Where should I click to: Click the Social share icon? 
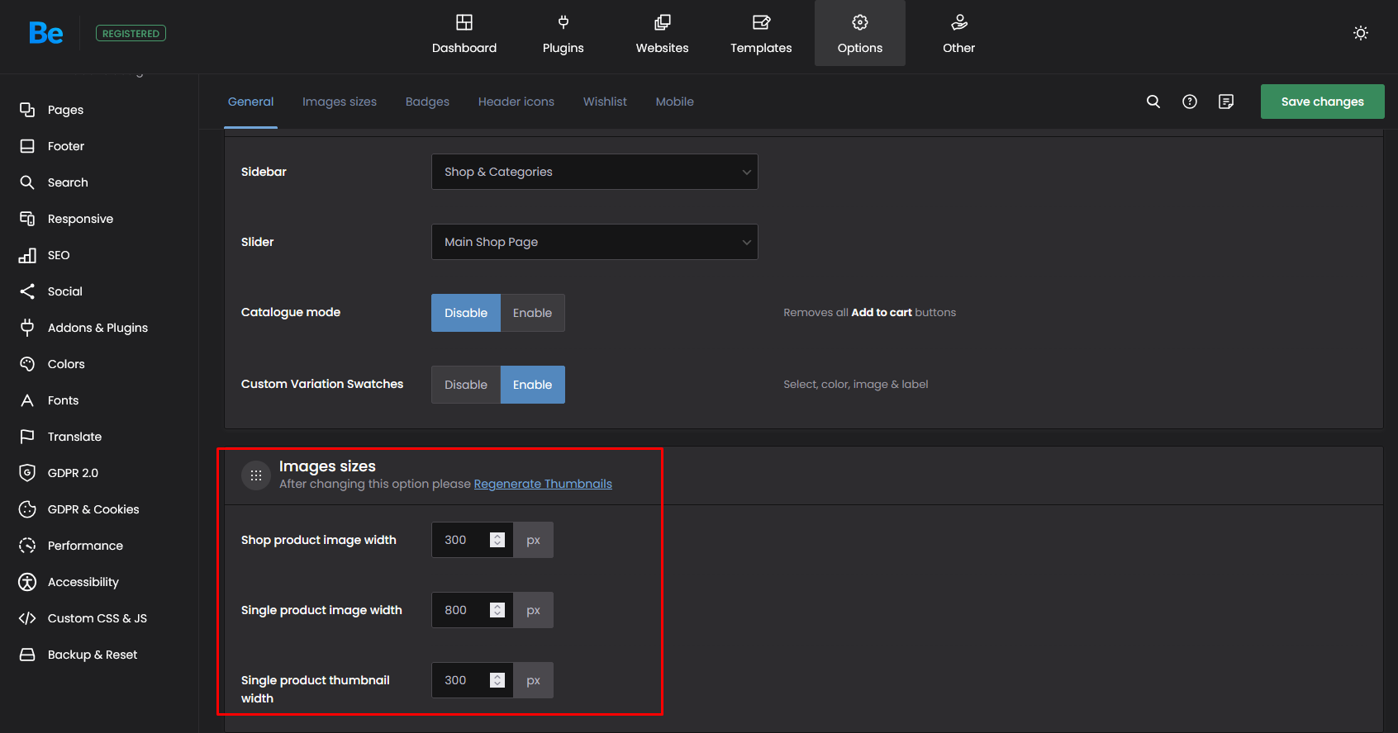click(x=27, y=291)
